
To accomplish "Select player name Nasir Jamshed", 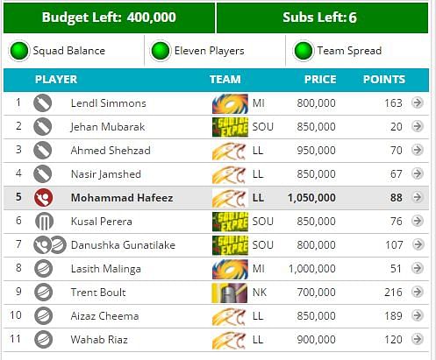I will [106, 174].
